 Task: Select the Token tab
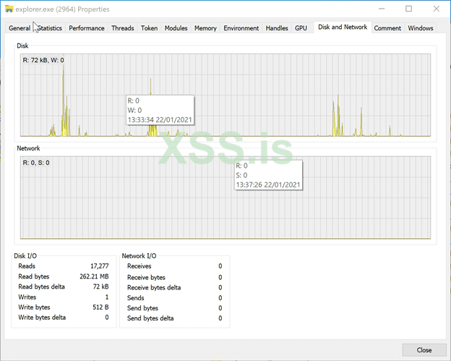coord(149,28)
